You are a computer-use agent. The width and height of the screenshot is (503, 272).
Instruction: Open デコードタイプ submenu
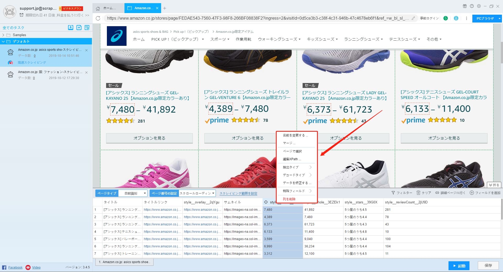click(297, 175)
